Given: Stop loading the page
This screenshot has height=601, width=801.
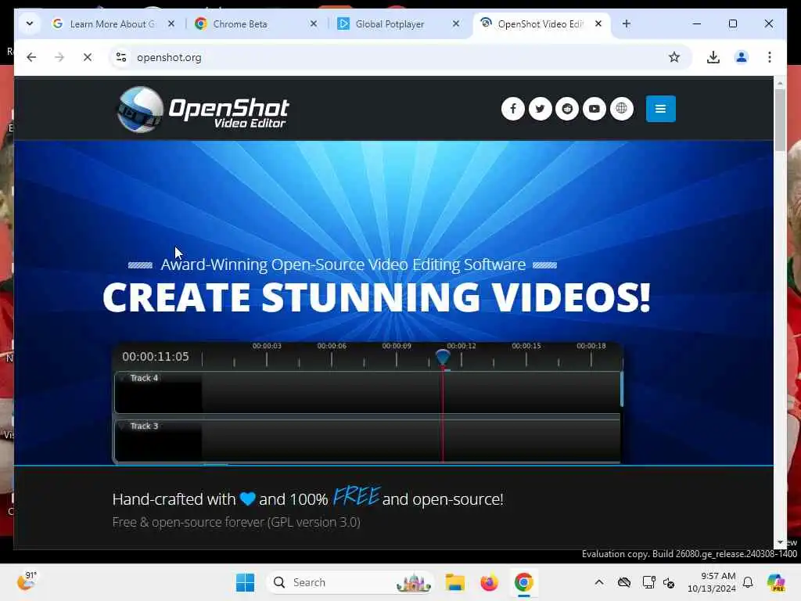Looking at the screenshot, I should tap(88, 57).
